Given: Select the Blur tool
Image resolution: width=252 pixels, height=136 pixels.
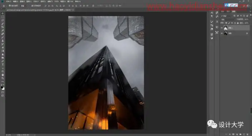Looking at the screenshot, I should [x=3, y=54].
